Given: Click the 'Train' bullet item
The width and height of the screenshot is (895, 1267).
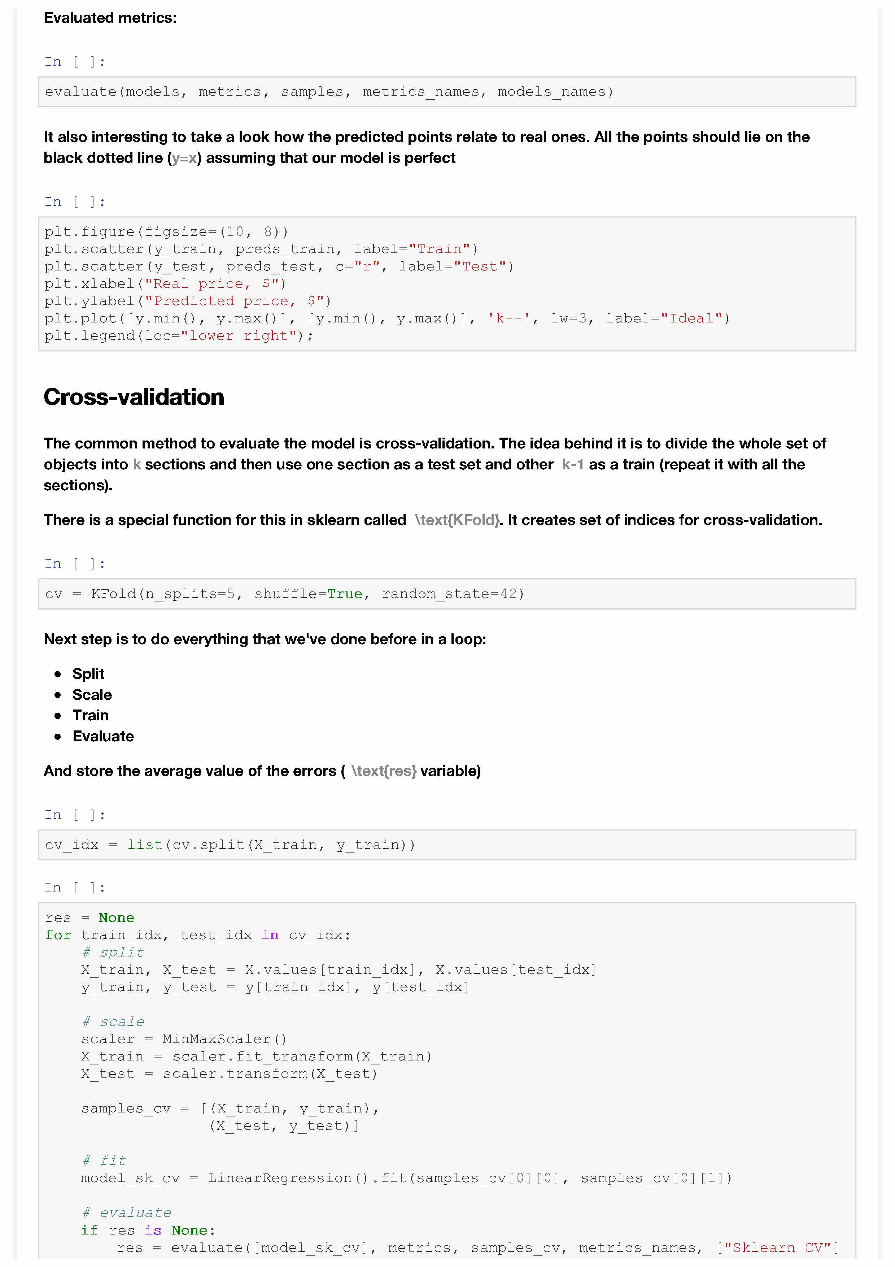Looking at the screenshot, I should click(91, 716).
